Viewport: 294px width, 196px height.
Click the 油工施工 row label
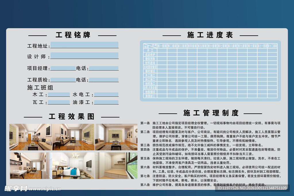pos(150,79)
